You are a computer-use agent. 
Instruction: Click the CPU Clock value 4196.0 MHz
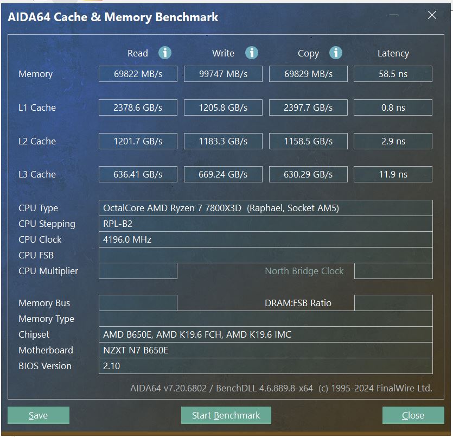265,239
